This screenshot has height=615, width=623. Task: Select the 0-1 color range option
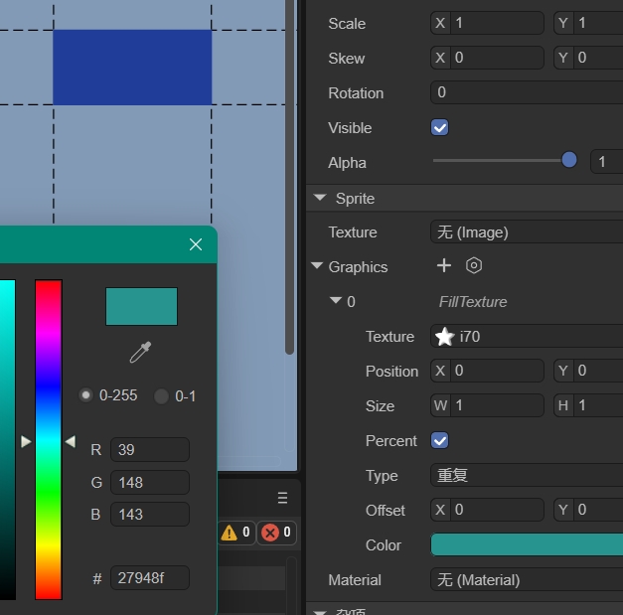tap(162, 396)
